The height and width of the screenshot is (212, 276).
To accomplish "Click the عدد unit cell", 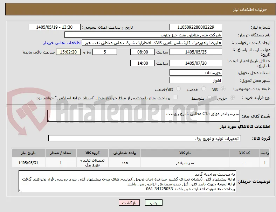I will 125,163.
